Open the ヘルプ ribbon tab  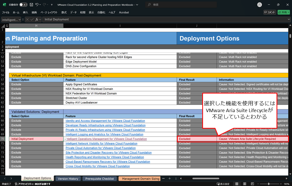(112, 12)
